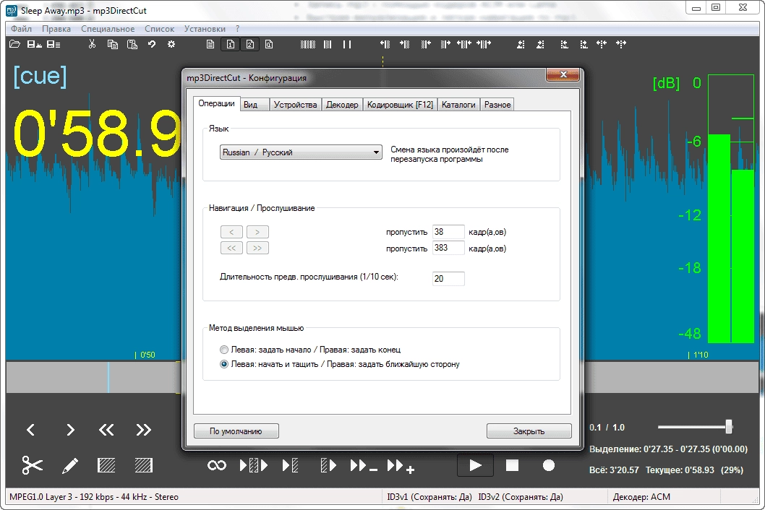Click the single right arrow in main window bottom
Viewport: 765px width, 510px height.
point(70,430)
